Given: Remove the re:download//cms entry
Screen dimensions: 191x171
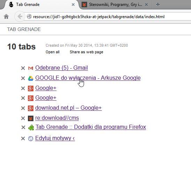Looking at the screenshot, I should click(23, 118).
